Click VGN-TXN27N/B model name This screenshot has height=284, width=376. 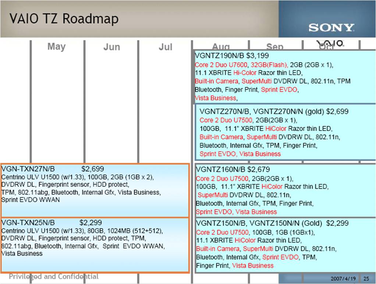[28, 169]
